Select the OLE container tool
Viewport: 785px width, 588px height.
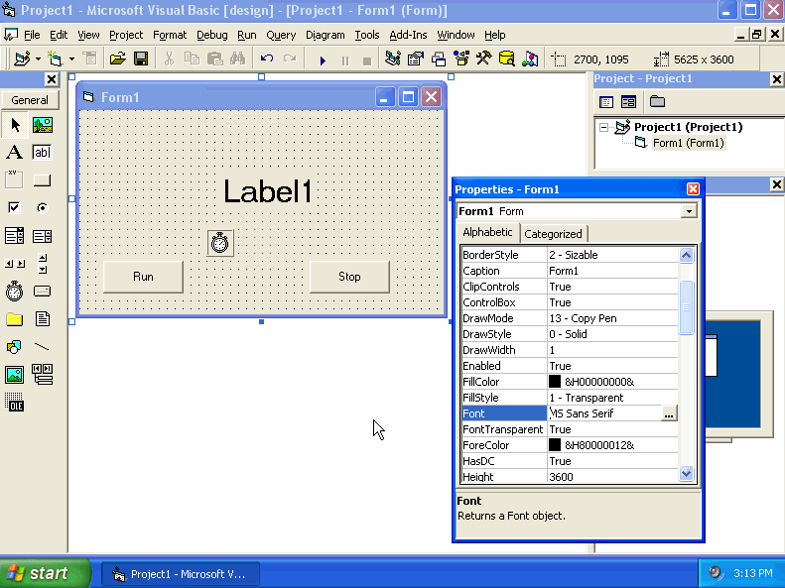[x=15, y=403]
